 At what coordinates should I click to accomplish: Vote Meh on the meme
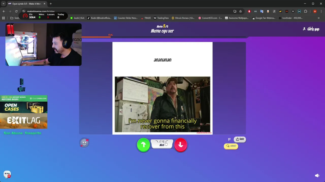162,144
